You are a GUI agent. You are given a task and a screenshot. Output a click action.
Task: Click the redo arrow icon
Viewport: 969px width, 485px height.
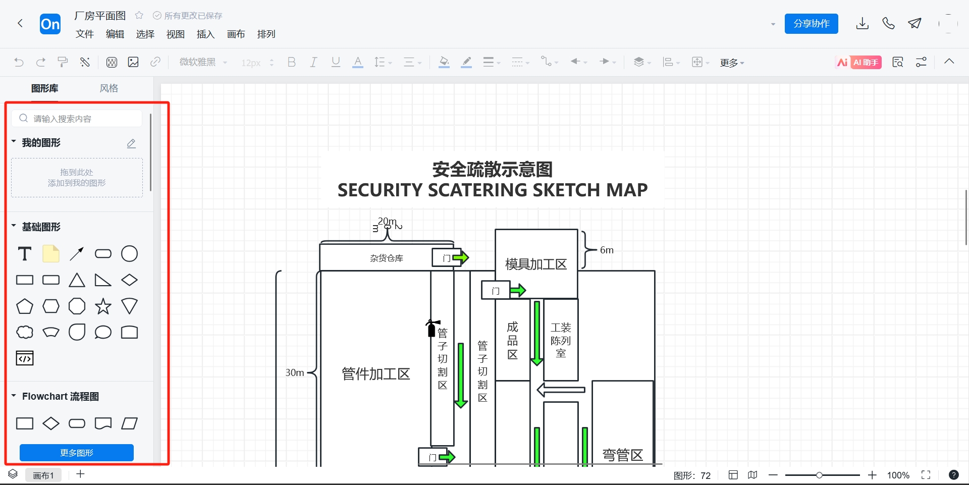tap(41, 62)
